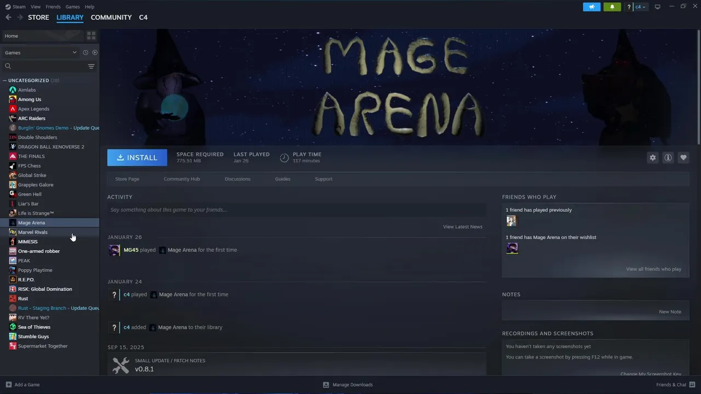Open the C4 profile tab
The image size is (701, 394).
point(143,18)
